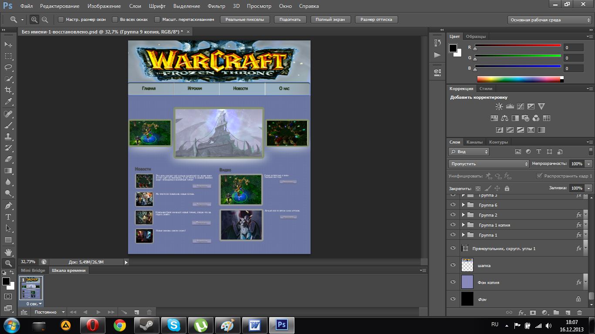Select the Eyedropper tool

(8, 101)
